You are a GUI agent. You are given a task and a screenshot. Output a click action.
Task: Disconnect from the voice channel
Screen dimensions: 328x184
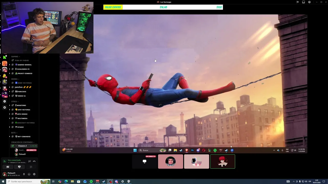pos(34,161)
